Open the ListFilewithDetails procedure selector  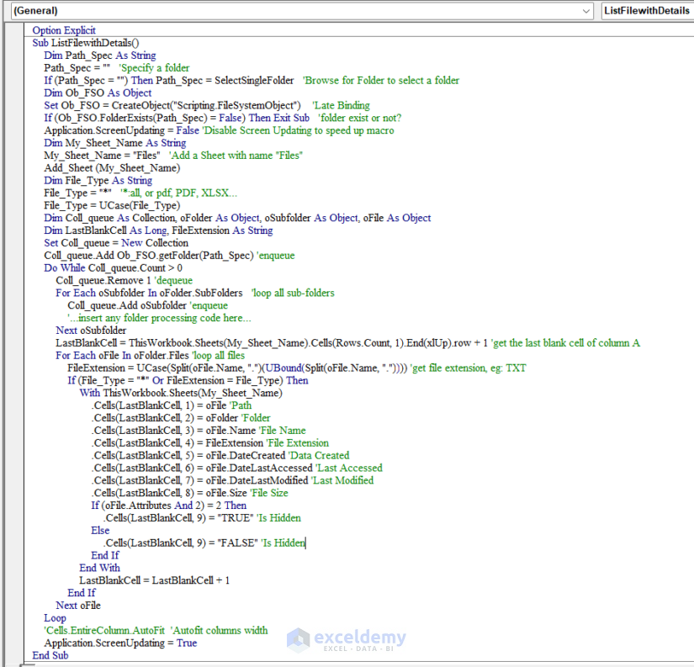(x=647, y=12)
